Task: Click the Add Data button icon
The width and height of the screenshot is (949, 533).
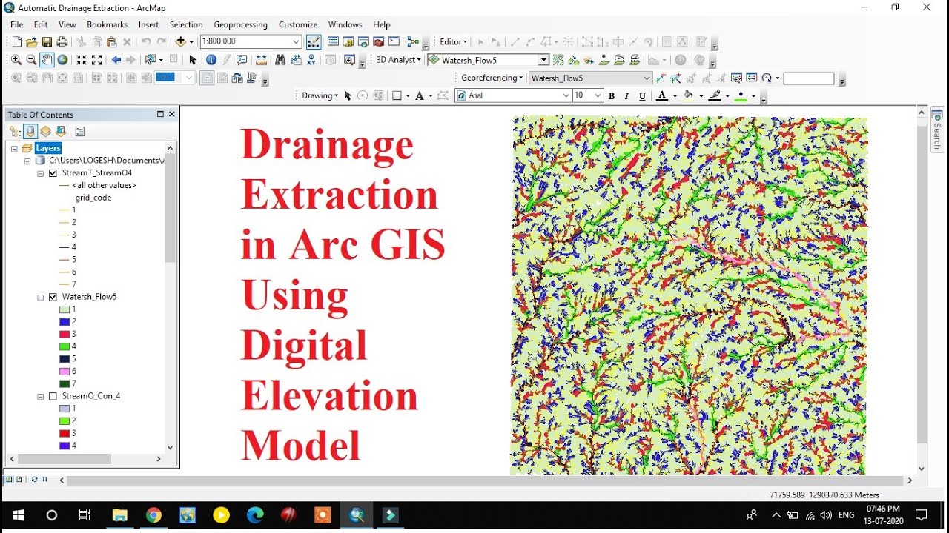Action: [180, 42]
